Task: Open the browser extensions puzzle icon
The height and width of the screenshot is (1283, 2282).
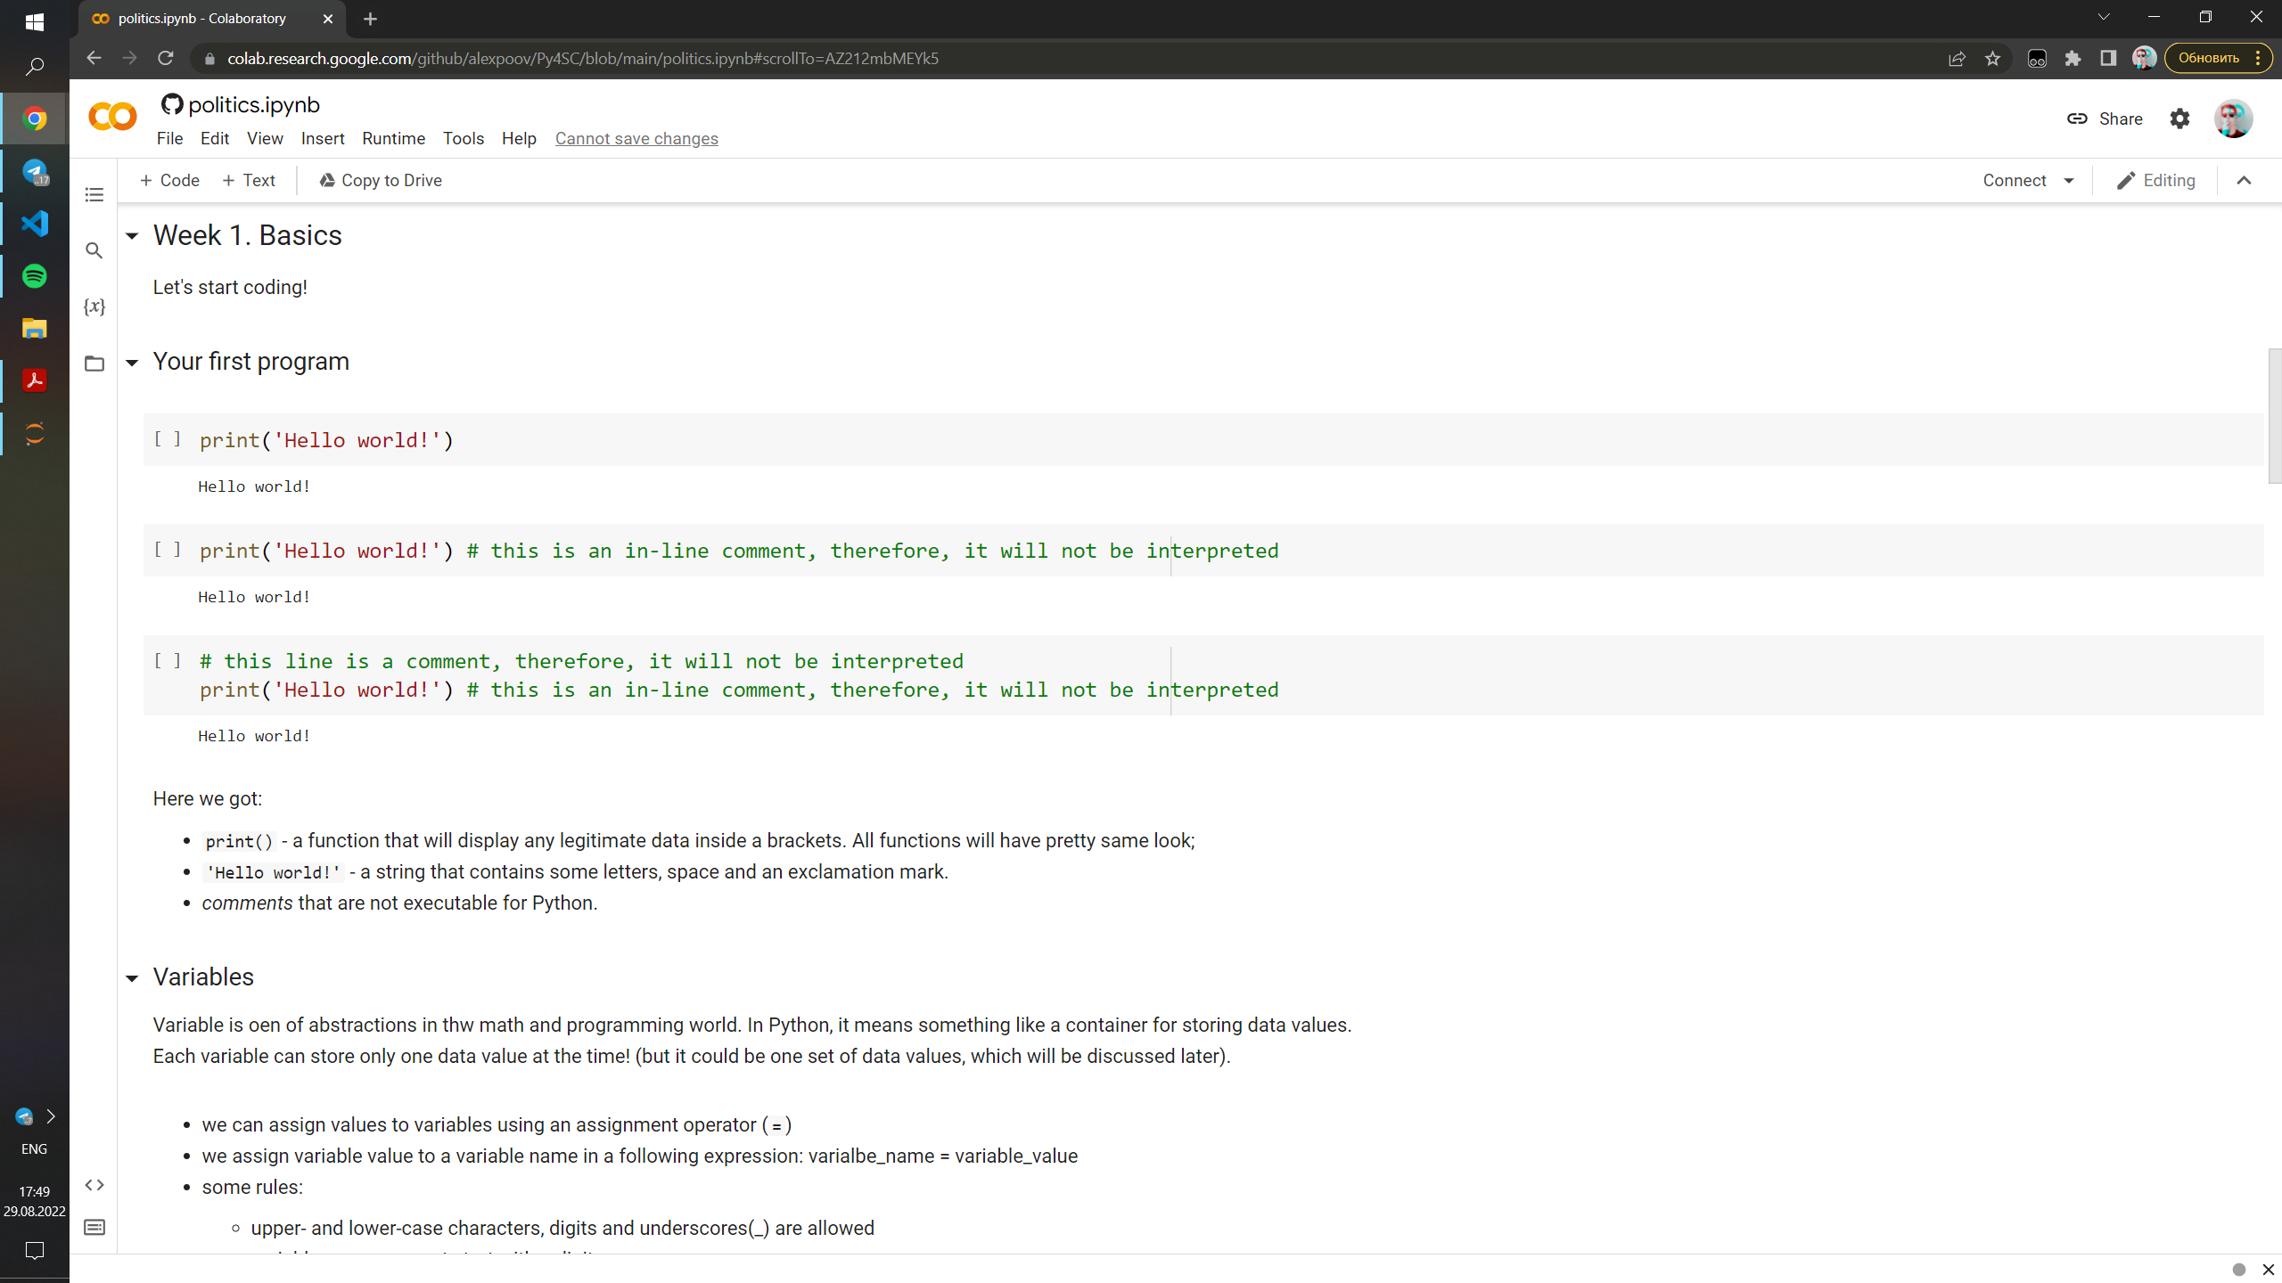Action: point(2073,59)
